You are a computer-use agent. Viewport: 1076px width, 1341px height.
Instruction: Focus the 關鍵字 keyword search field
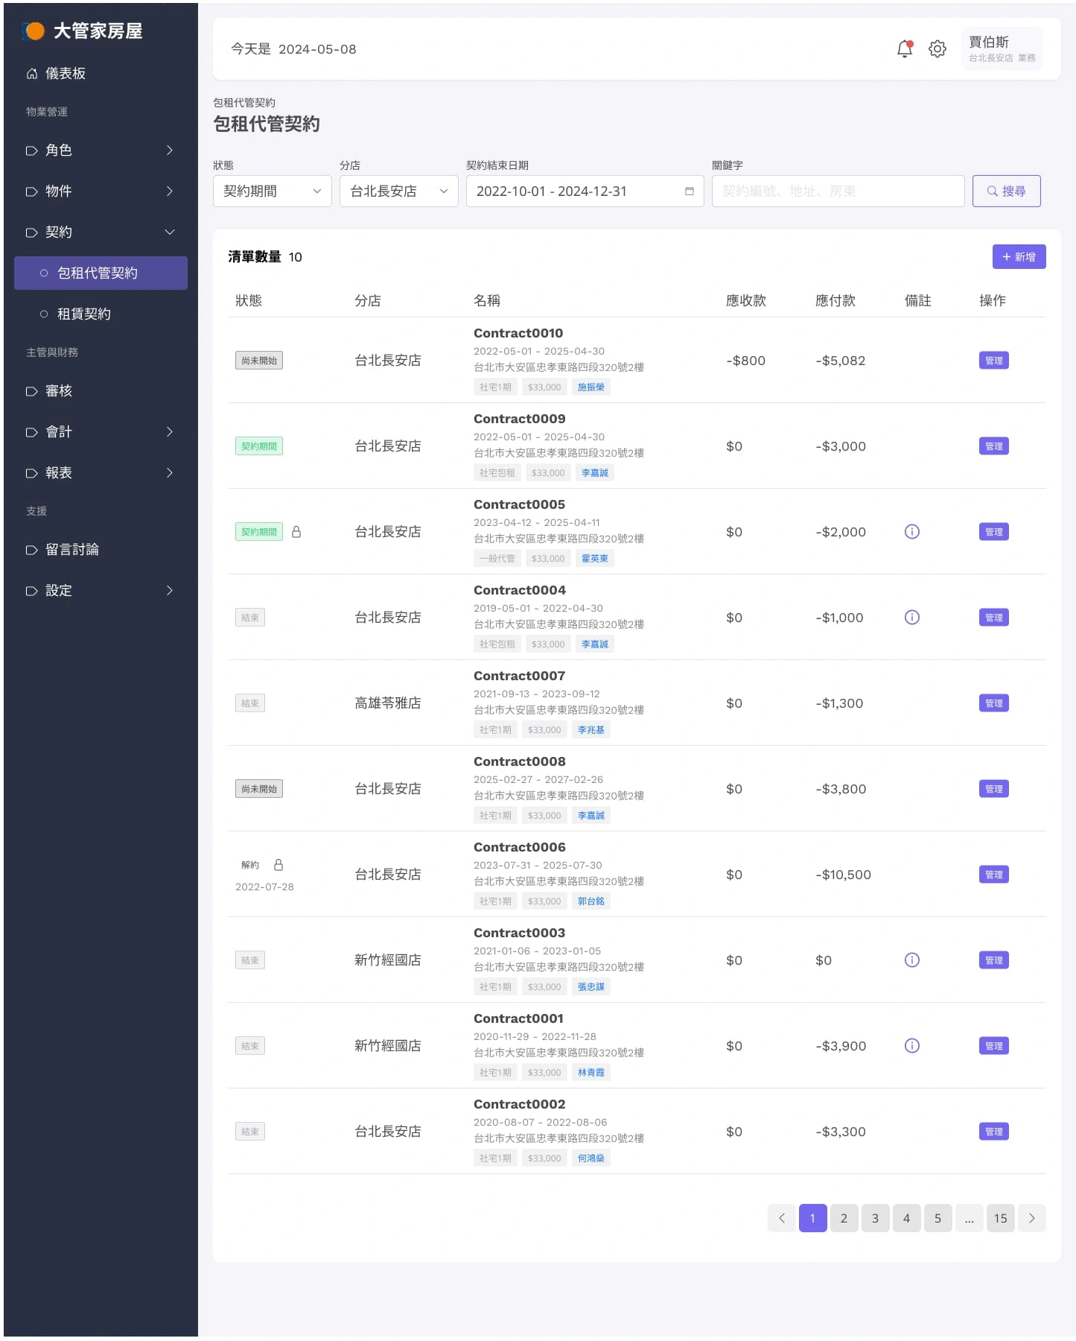(x=838, y=191)
